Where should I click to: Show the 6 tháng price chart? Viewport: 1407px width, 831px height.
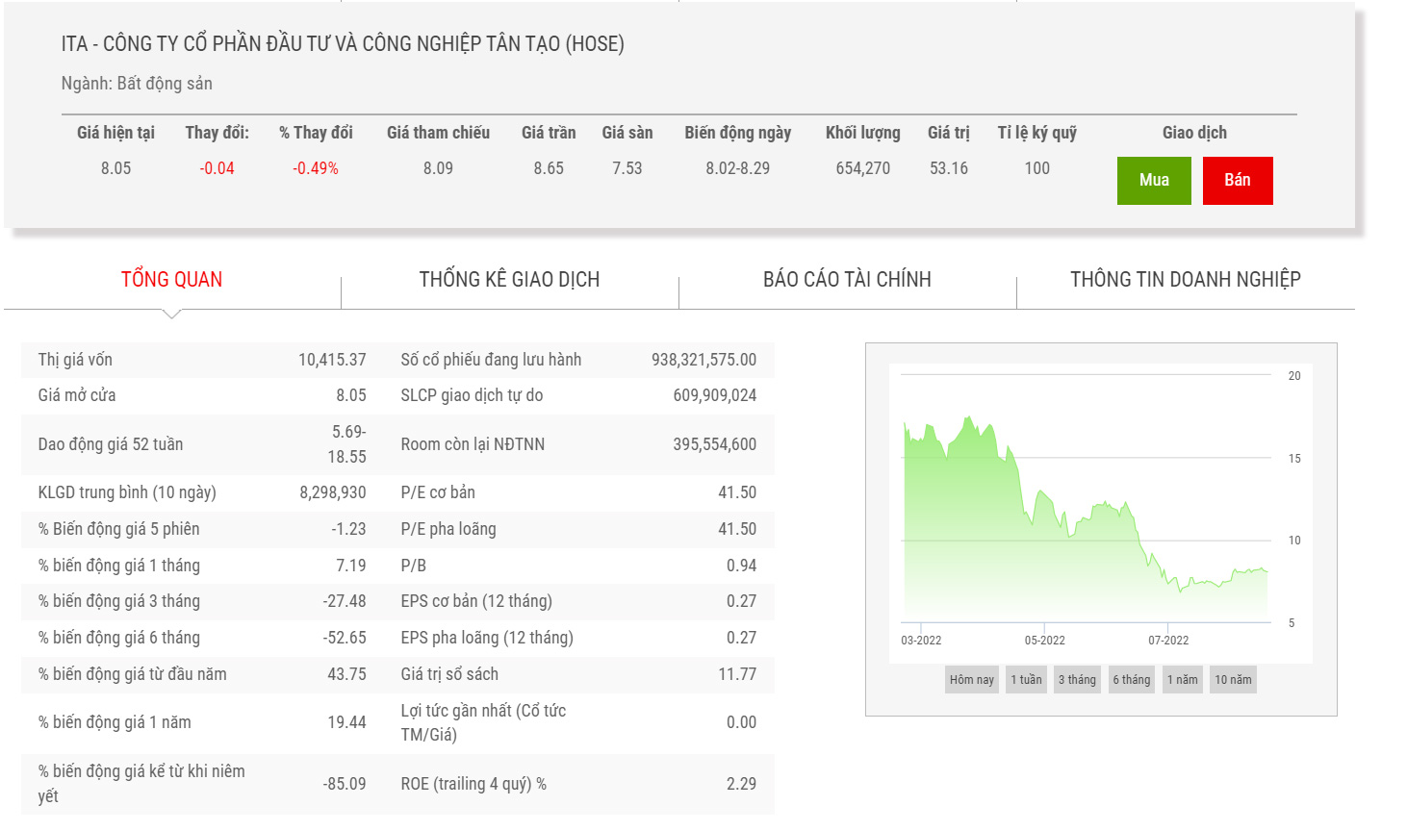[x=1131, y=680]
